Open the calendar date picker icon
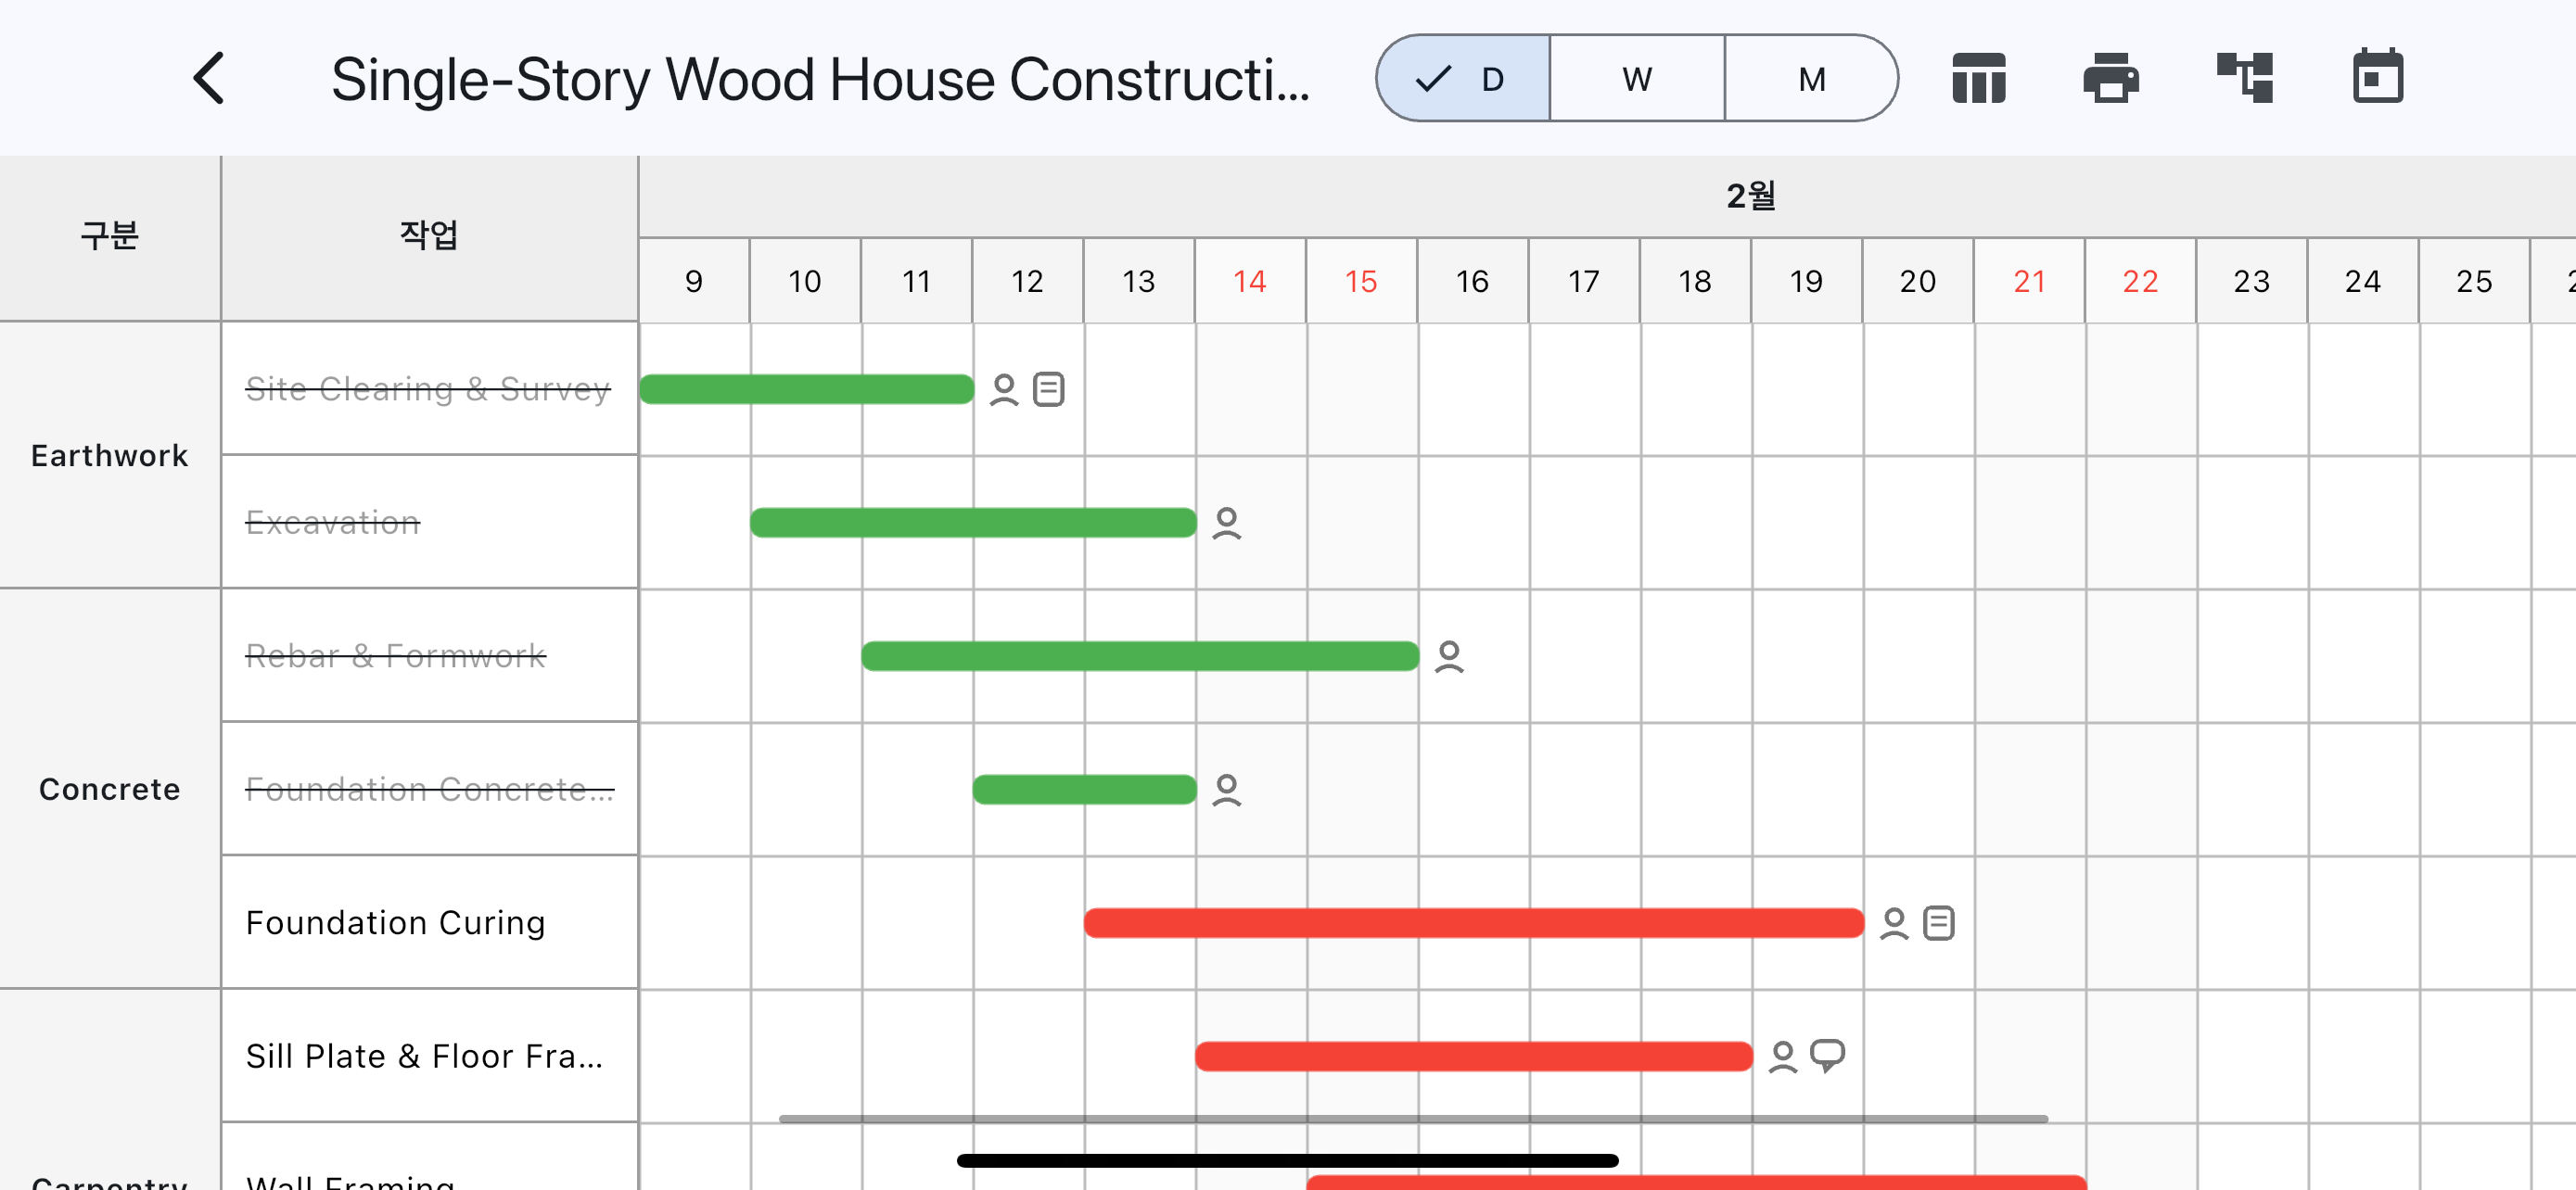The height and width of the screenshot is (1190, 2576). [x=2378, y=77]
